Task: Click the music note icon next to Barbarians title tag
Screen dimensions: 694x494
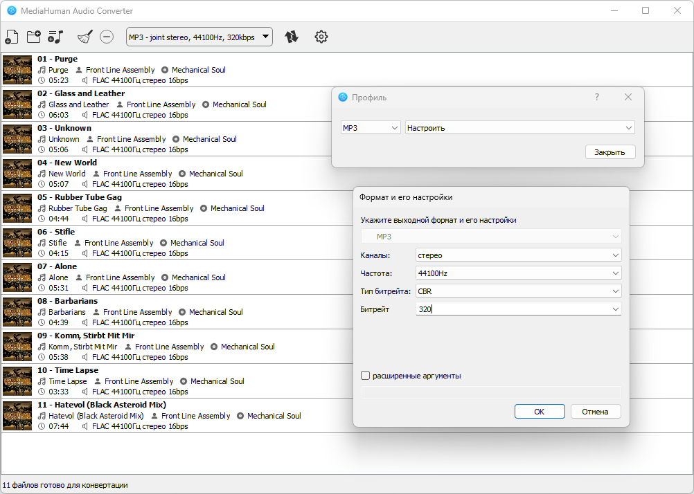Action: point(42,312)
